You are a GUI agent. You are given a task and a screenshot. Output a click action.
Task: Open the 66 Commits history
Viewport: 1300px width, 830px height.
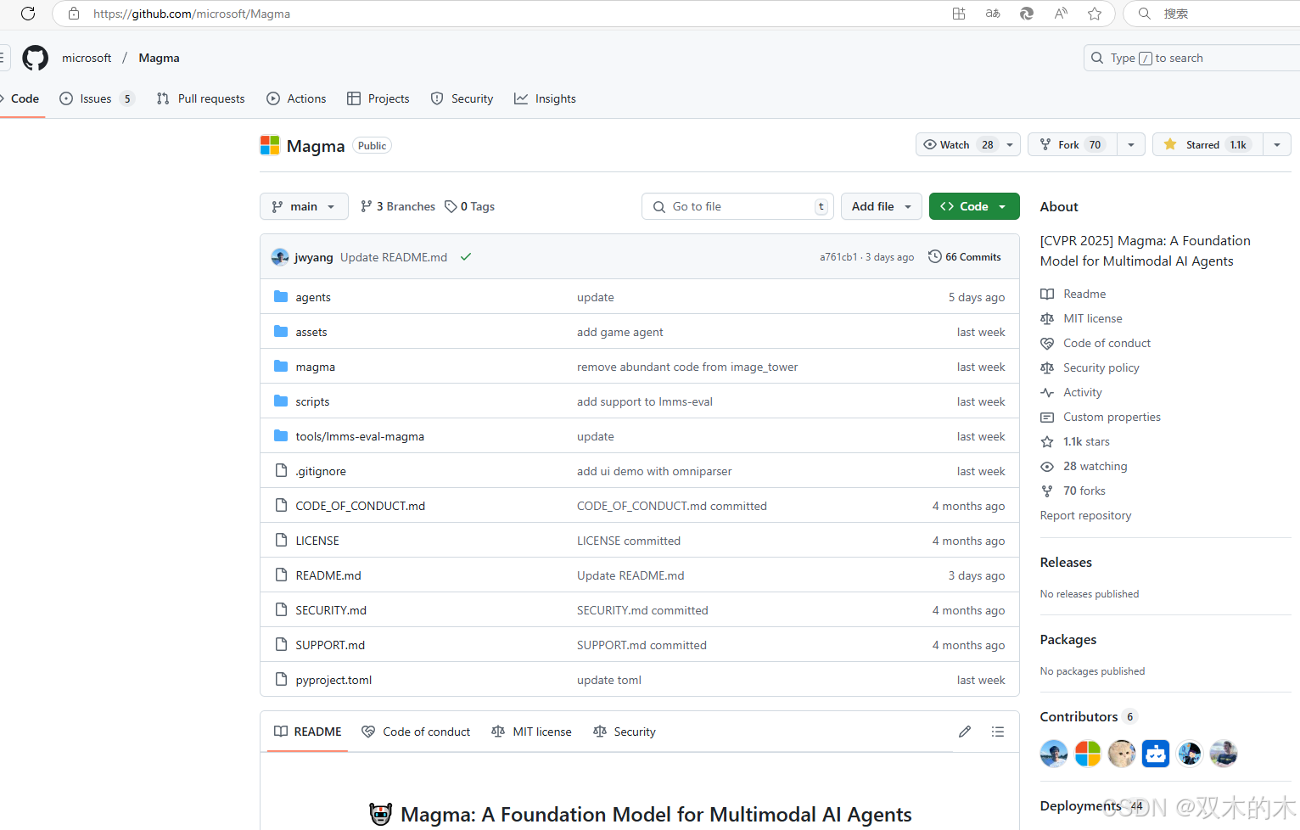click(965, 257)
